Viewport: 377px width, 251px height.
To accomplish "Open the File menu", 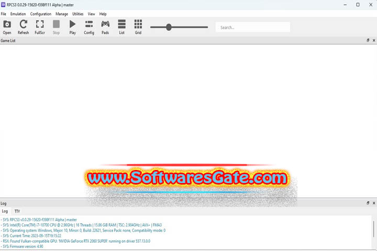I will coord(3,14).
